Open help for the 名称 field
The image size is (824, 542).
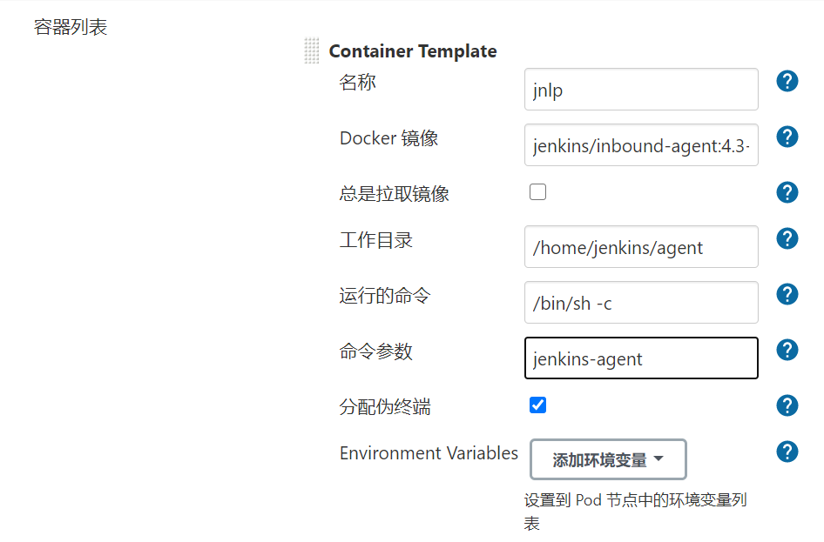pos(787,81)
